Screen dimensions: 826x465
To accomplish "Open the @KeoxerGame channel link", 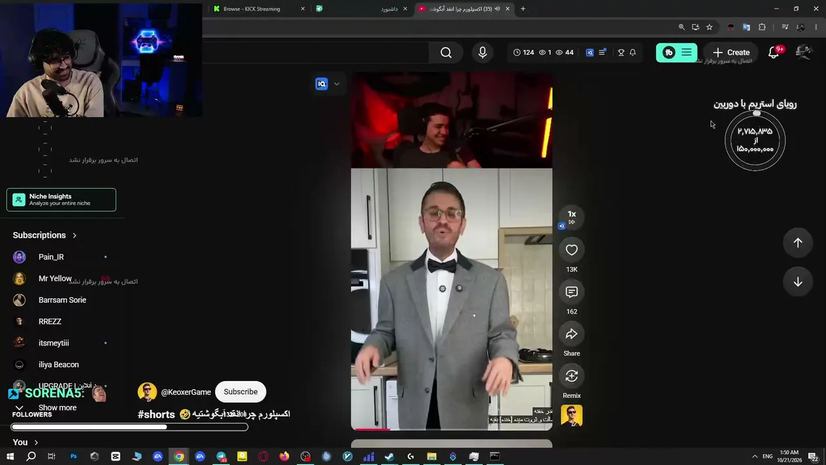I will click(x=186, y=392).
